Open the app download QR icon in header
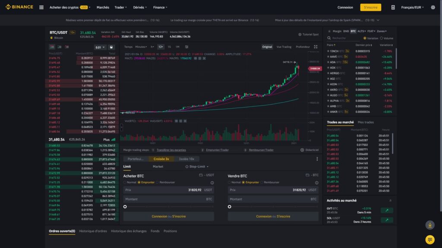 (393, 7)
